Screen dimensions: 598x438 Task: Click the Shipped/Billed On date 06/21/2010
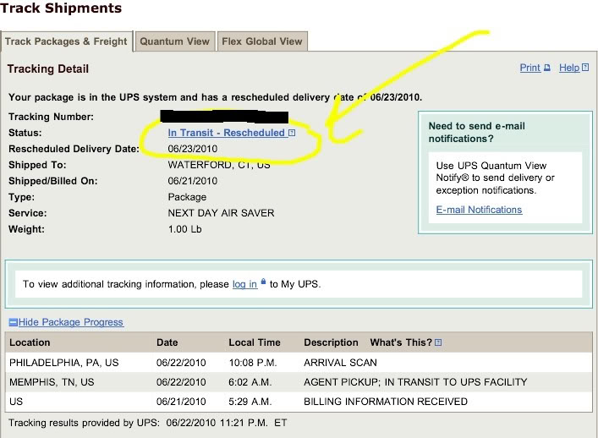(193, 181)
